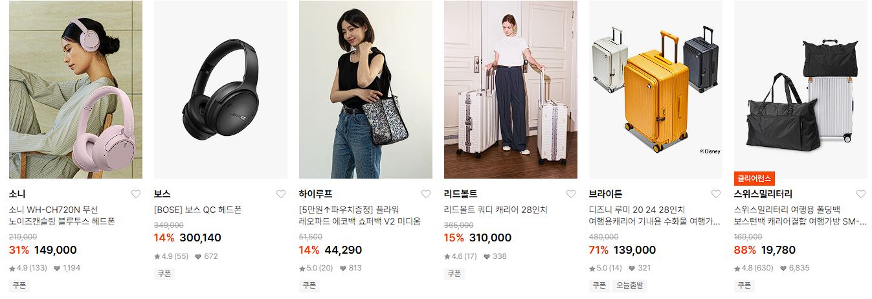The image size is (872, 299).
Task: View the floral eco bag product photo
Action: 366,89
